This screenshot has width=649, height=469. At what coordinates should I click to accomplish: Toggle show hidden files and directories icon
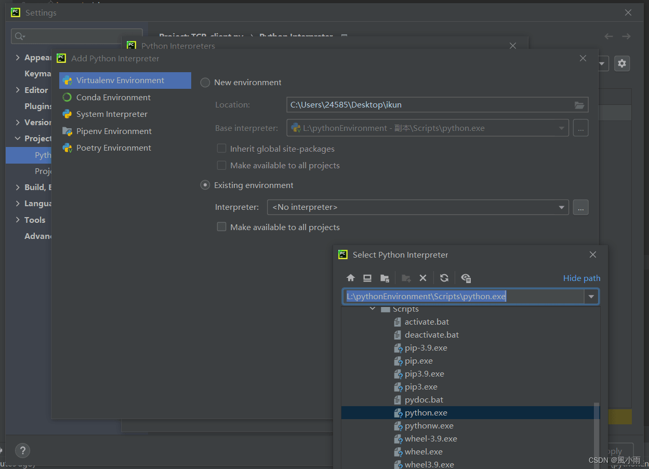pos(466,278)
